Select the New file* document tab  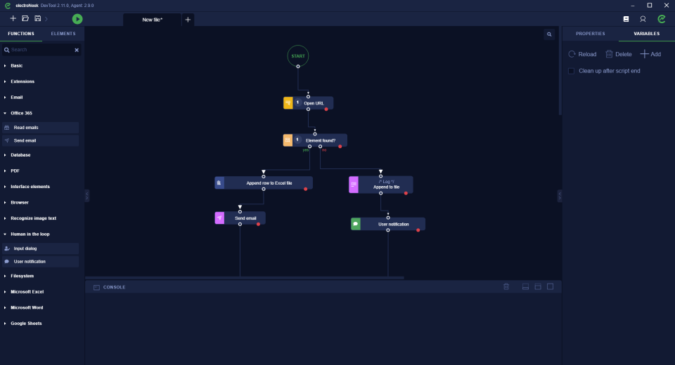point(153,20)
